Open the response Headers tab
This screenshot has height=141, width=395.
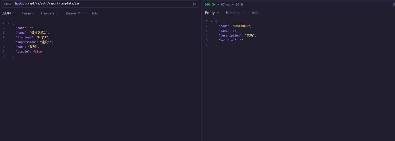click(x=232, y=13)
